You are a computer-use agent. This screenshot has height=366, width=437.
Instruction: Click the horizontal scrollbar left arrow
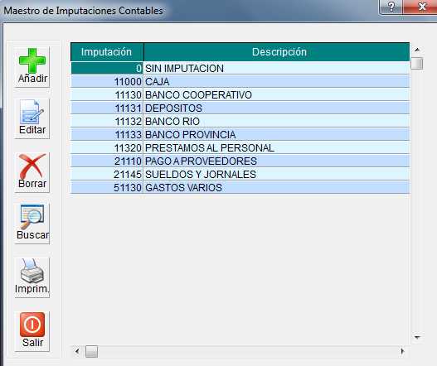77,351
